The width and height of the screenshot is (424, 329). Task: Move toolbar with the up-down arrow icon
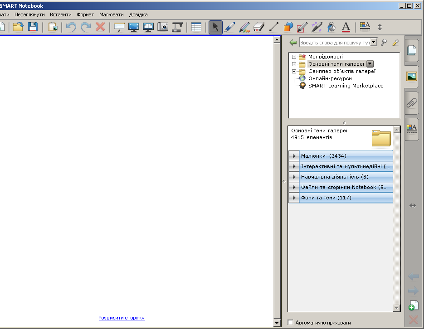coord(380,27)
